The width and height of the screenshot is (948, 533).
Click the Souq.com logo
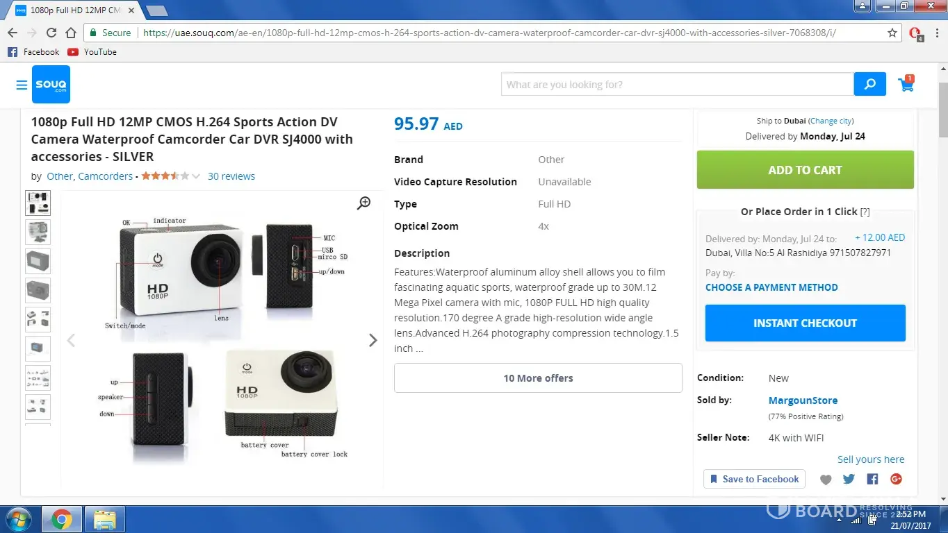(x=51, y=85)
